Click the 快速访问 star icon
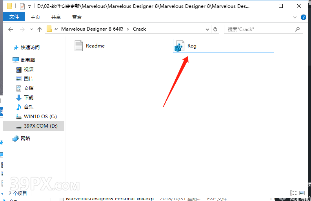 (x=16, y=48)
